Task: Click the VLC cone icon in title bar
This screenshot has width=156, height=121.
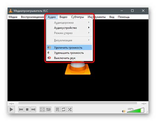Action: (x=11, y=11)
